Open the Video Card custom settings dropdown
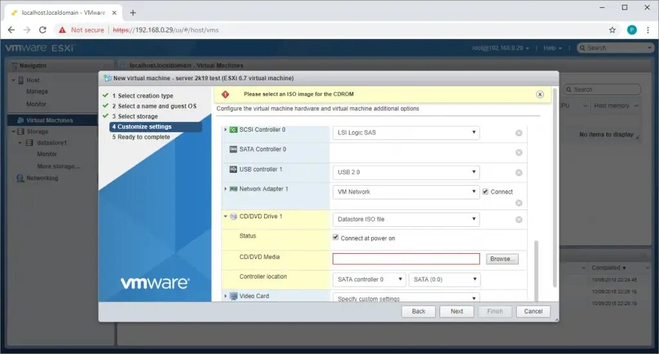 [x=406, y=298]
